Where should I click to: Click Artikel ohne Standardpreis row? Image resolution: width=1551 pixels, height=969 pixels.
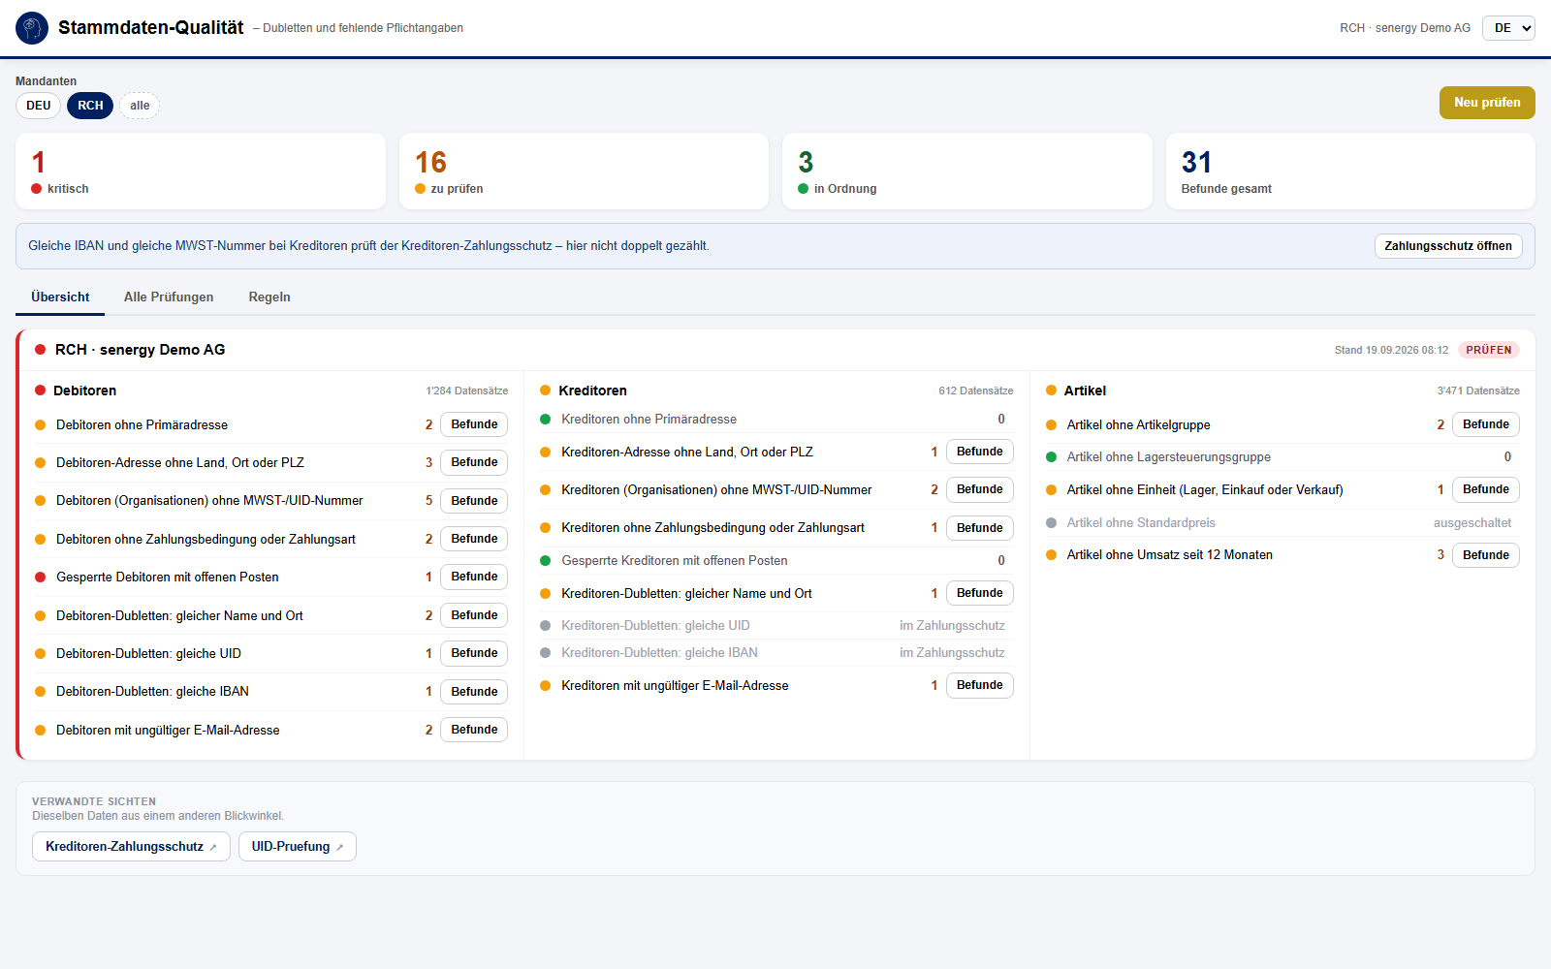pyautogui.click(x=1282, y=523)
